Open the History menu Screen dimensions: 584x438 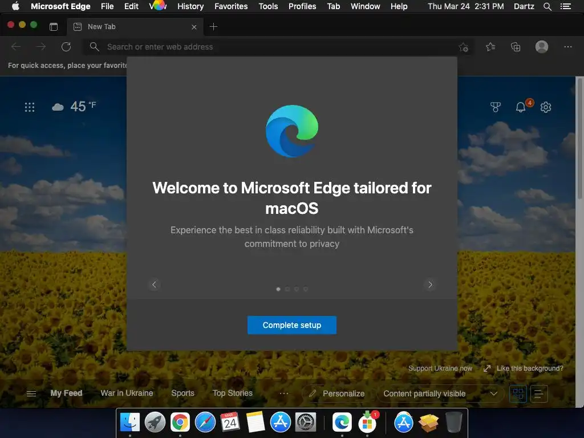[190, 6]
